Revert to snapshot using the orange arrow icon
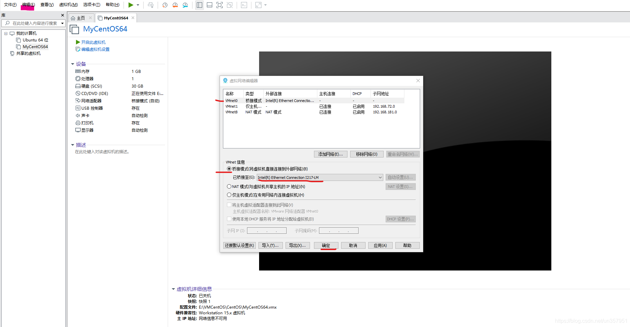Viewport: 630px width, 327px height. [175, 5]
